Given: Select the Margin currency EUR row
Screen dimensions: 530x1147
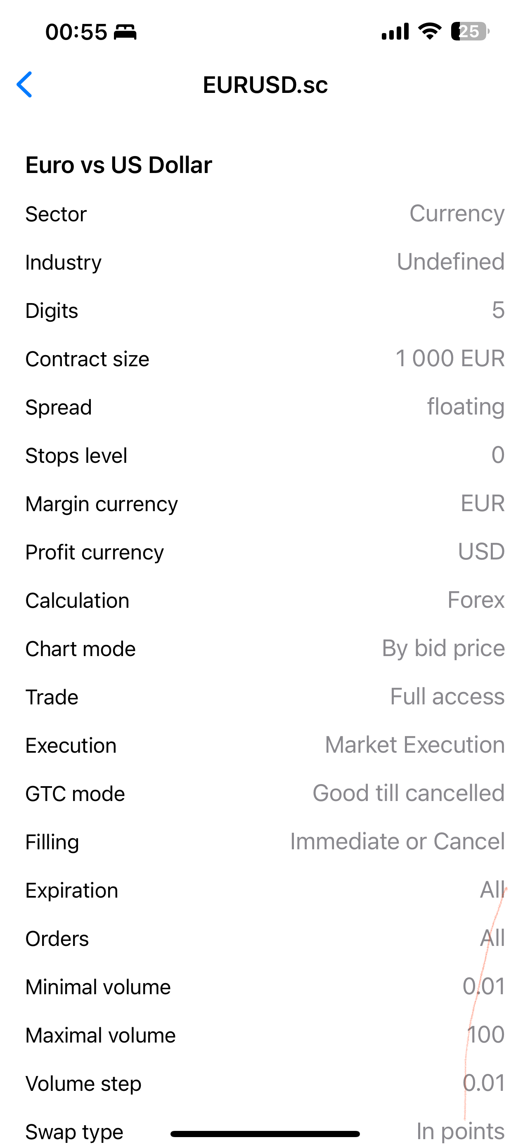Looking at the screenshot, I should (265, 504).
